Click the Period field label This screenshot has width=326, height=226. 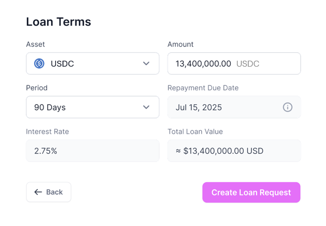37,88
